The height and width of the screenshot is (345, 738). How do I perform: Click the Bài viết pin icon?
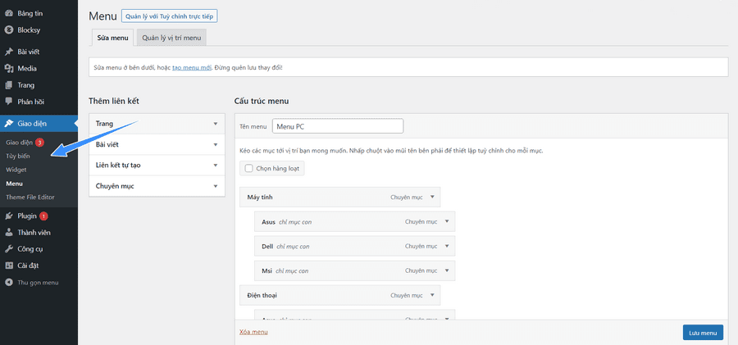pos(9,52)
